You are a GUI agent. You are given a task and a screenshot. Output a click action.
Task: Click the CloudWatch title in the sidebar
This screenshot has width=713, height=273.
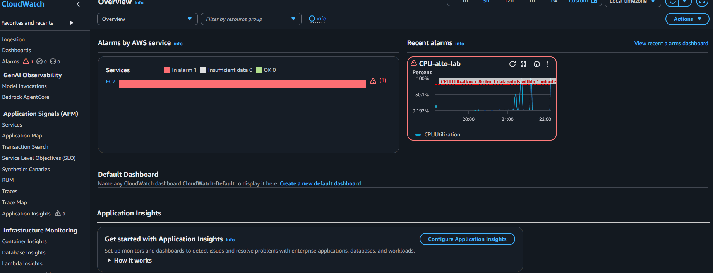23,4
